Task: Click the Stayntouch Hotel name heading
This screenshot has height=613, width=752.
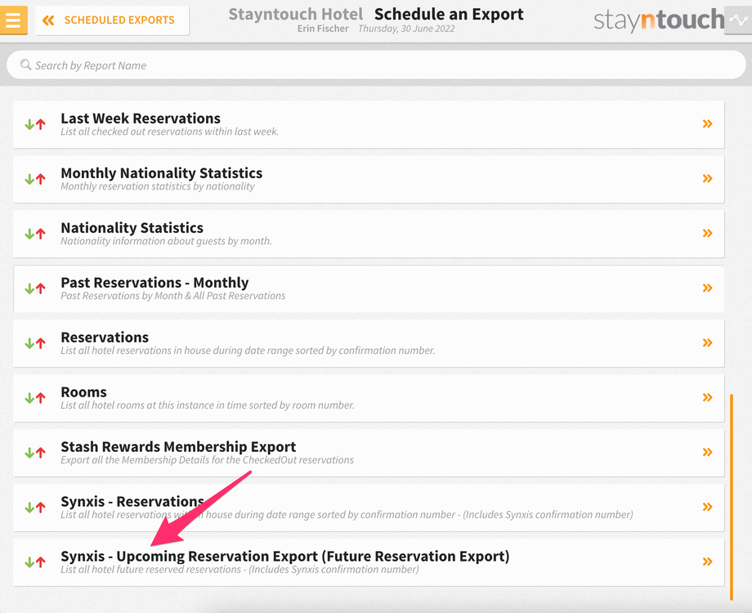Action: (x=295, y=14)
